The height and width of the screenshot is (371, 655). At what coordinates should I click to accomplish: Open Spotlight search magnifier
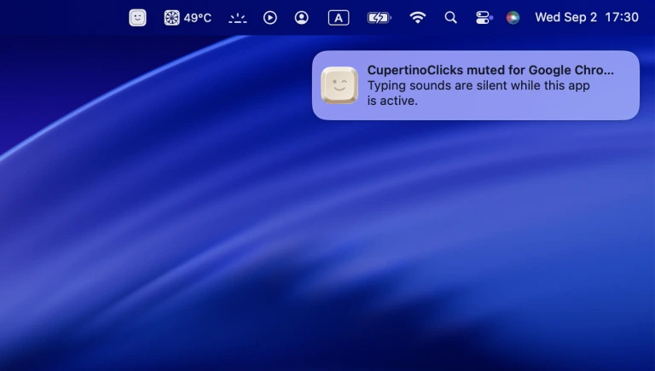pyautogui.click(x=450, y=18)
